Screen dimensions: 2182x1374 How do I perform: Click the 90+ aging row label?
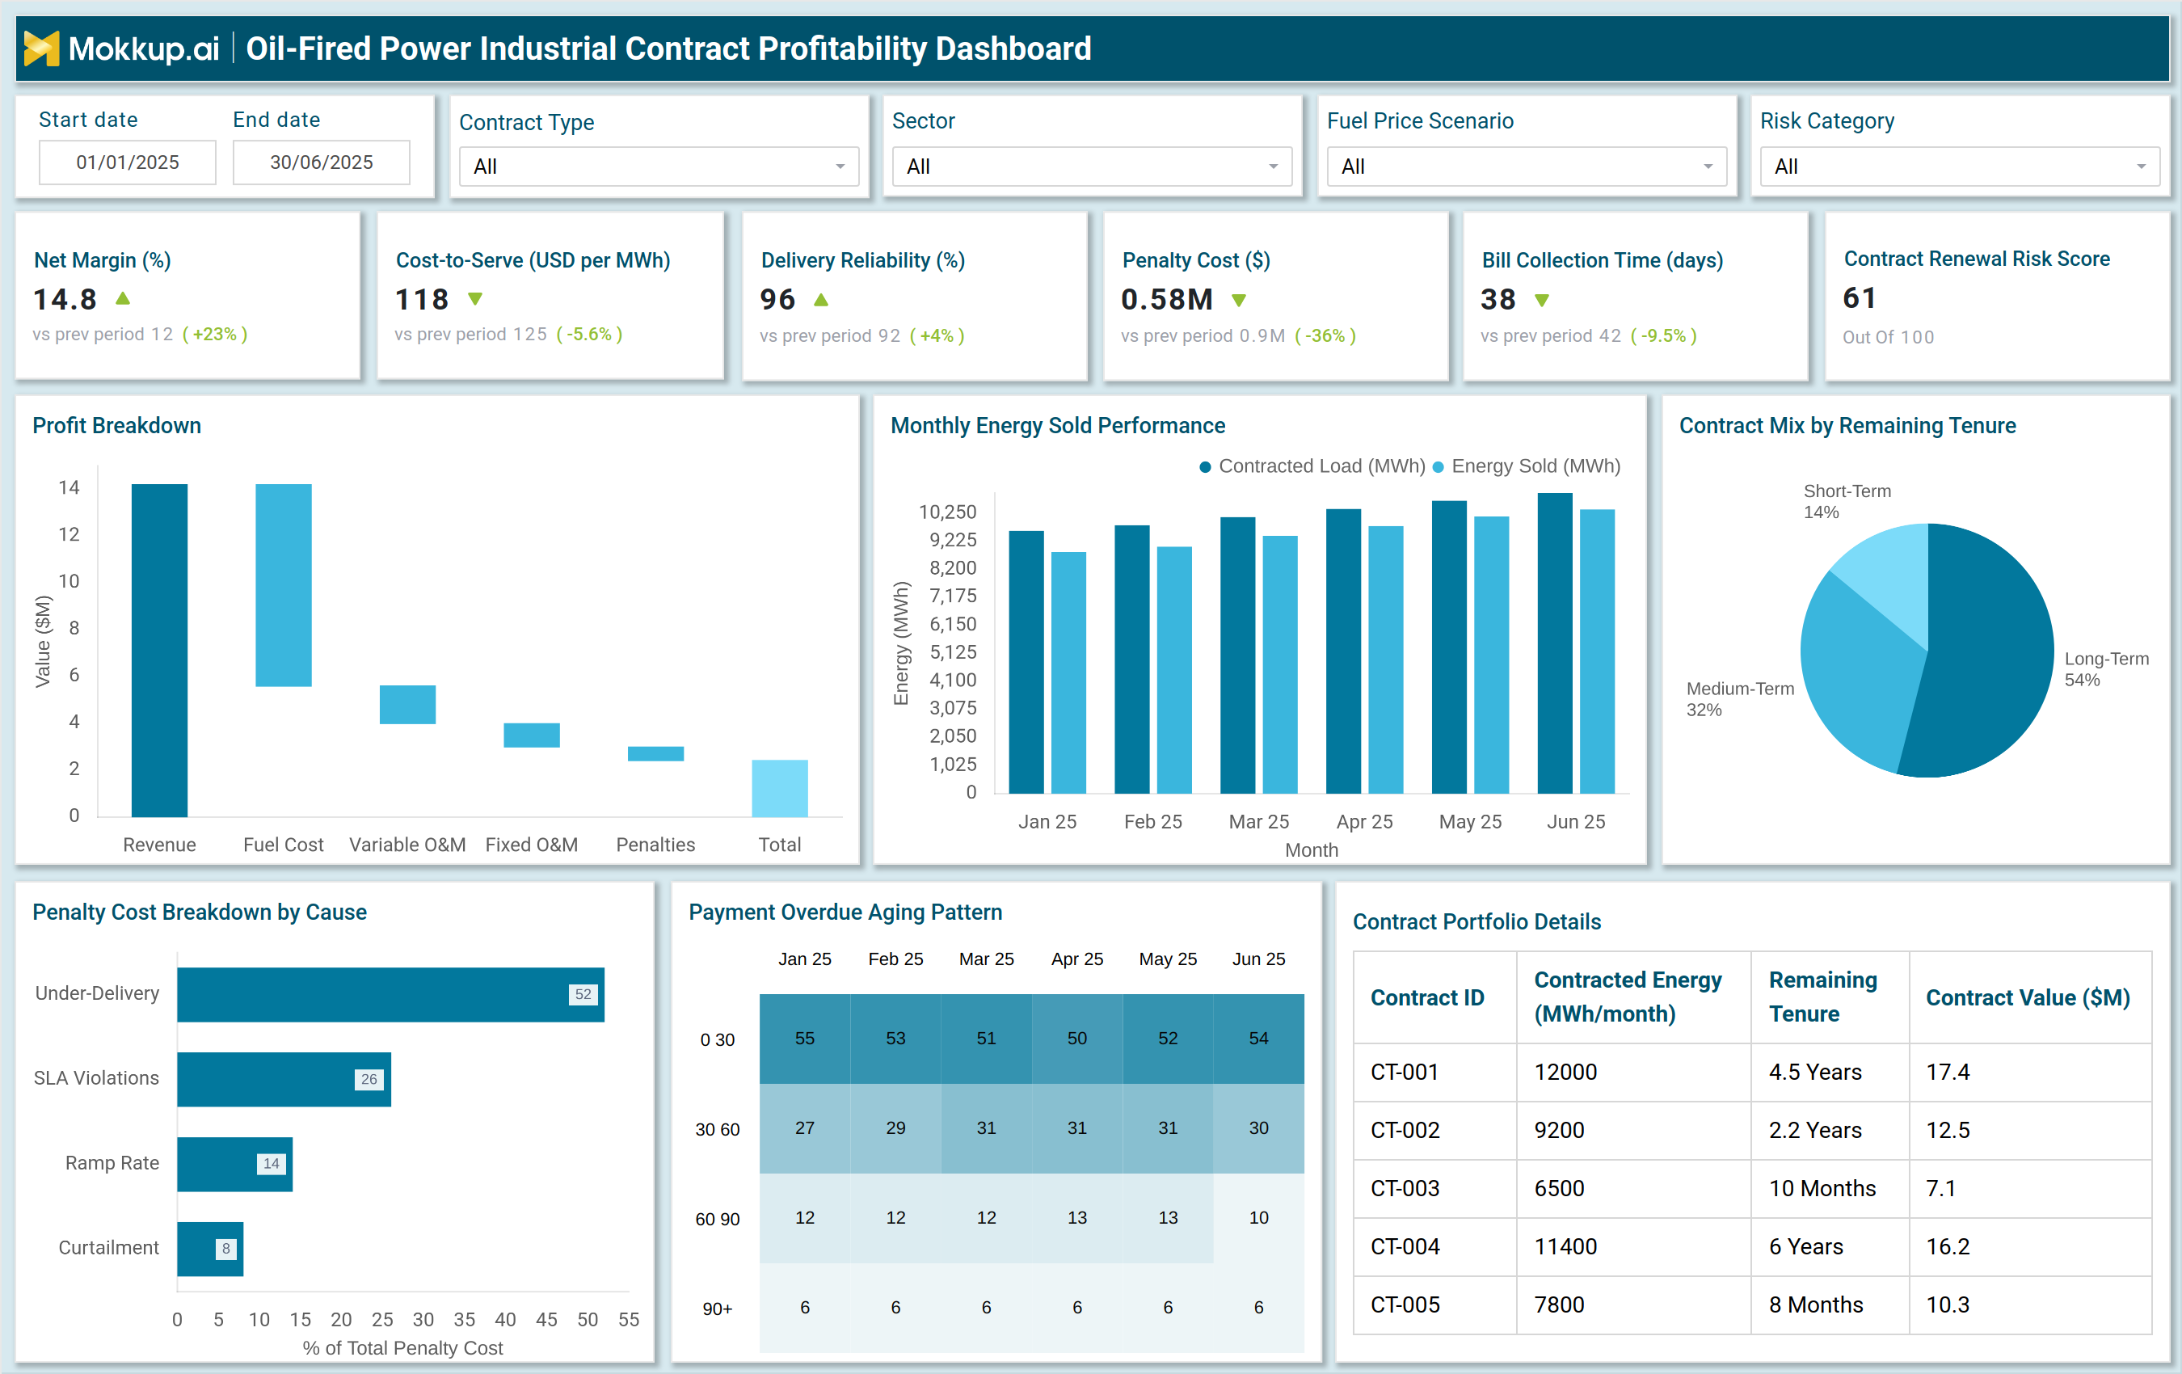pos(718,1309)
